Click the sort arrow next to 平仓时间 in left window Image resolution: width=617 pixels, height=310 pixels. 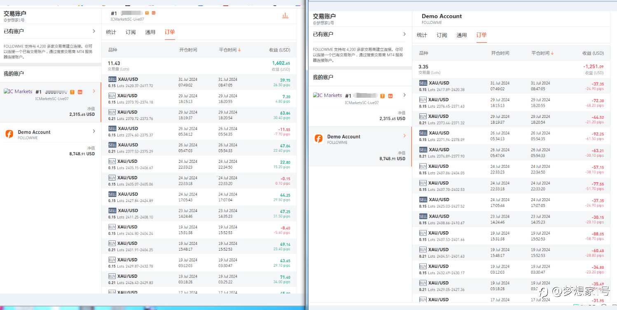239,50
